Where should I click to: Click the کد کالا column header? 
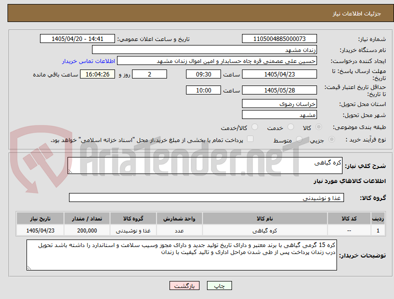coord(349,218)
